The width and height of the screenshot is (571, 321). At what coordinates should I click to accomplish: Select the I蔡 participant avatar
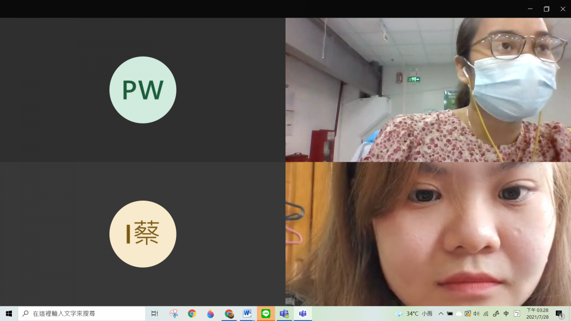(x=143, y=234)
